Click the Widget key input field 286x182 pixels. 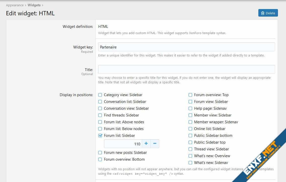point(186,47)
